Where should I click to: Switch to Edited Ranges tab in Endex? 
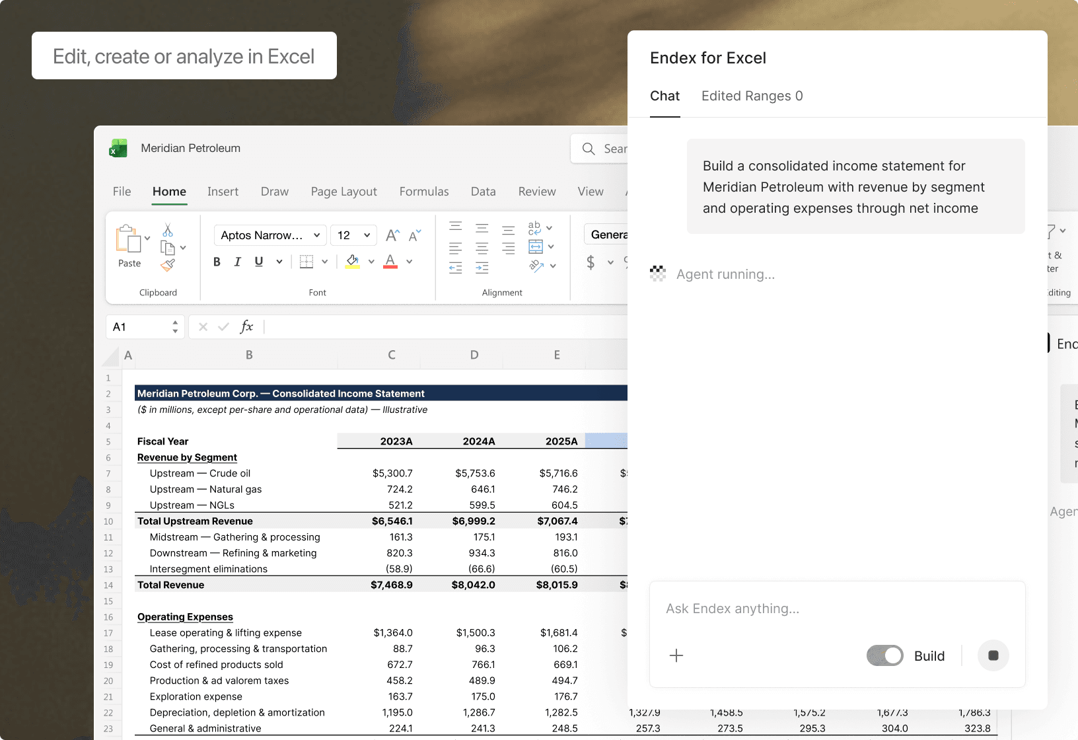click(752, 96)
